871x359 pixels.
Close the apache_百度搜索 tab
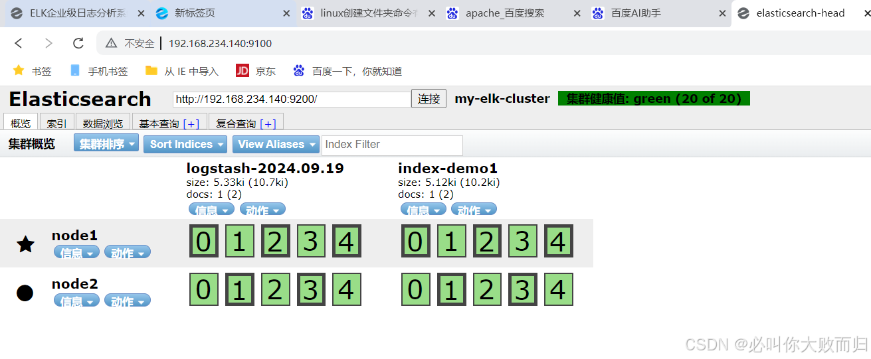(x=577, y=13)
